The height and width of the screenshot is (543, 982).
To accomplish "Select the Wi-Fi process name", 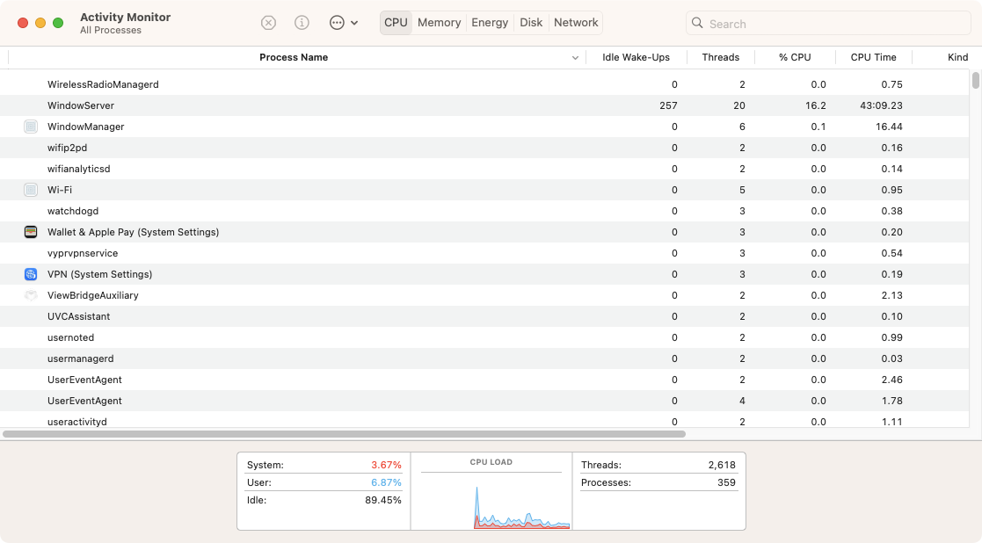I will tap(60, 190).
